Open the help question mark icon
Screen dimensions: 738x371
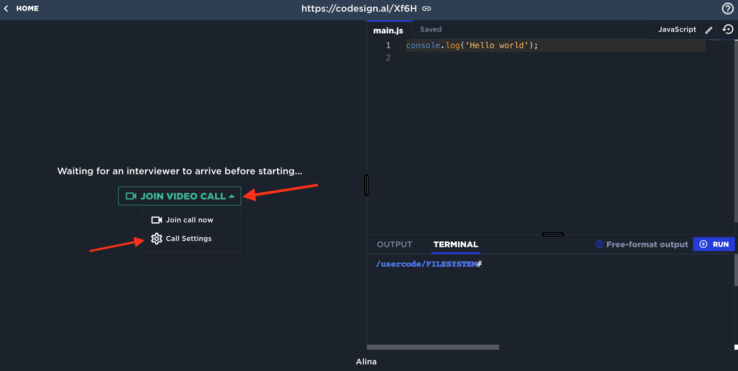point(728,9)
